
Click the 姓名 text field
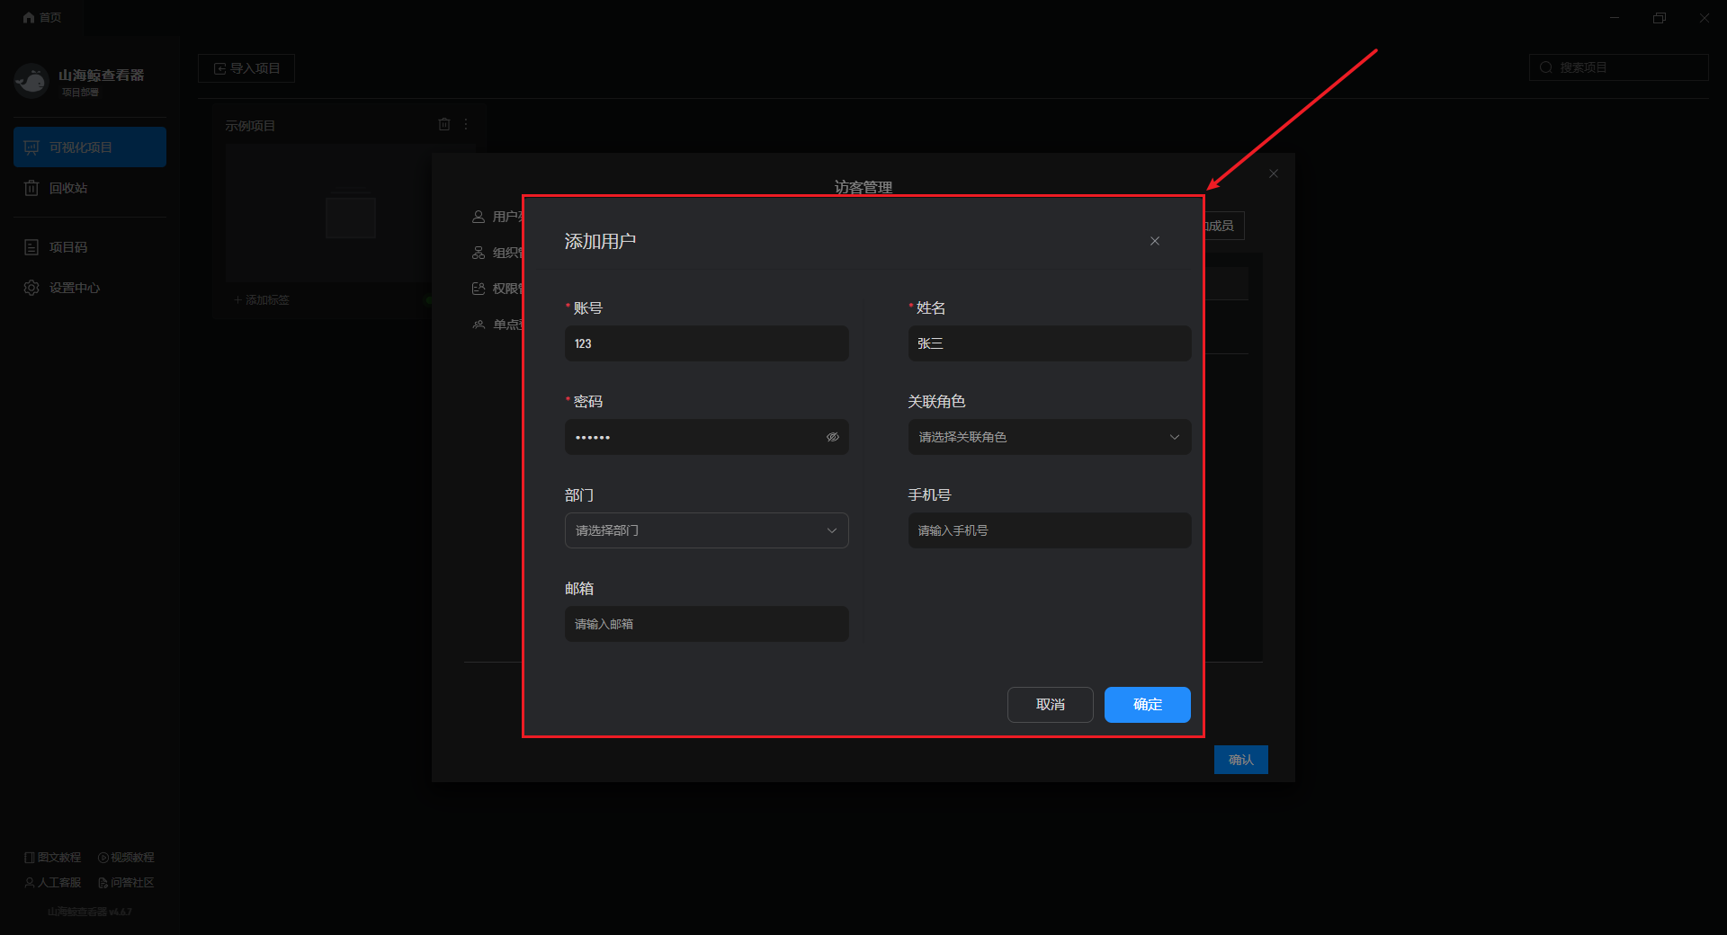(1049, 343)
